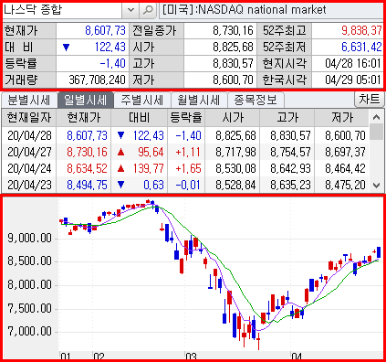This screenshot has height=362, width=386.
Task: Click the red up triangle beside 95.64
Action: pos(120,152)
